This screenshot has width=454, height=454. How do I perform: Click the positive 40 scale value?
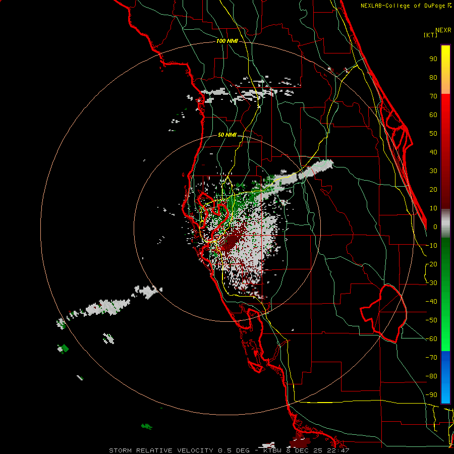pyautogui.click(x=433, y=152)
